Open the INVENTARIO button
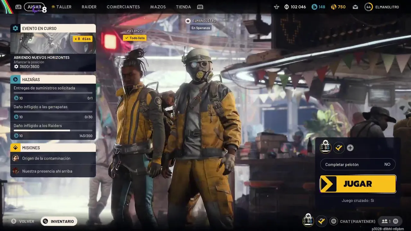 click(59, 221)
